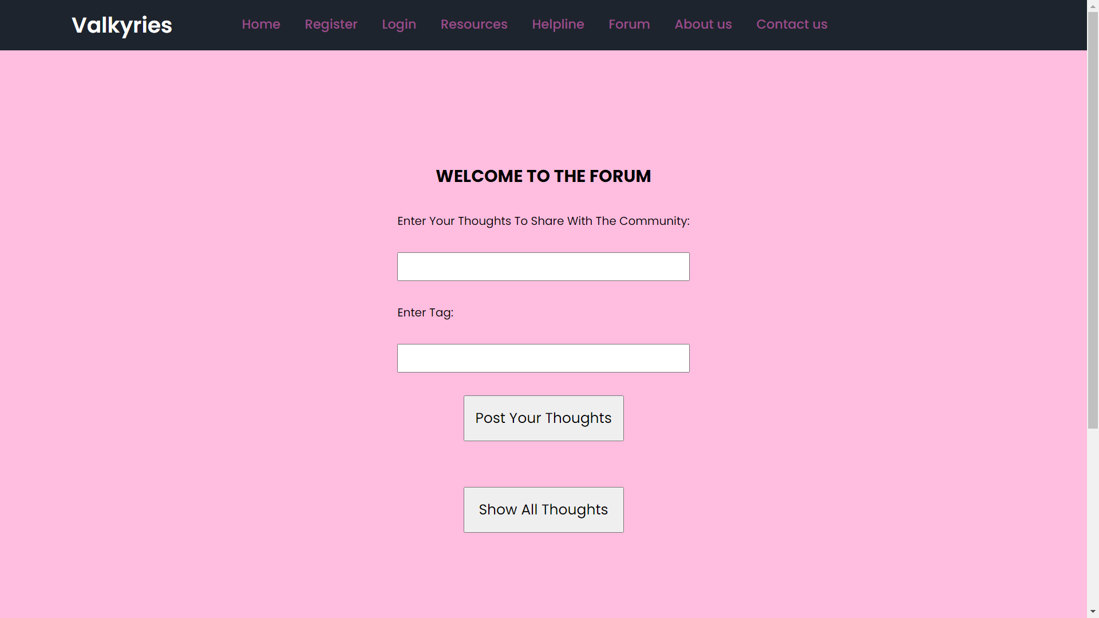Click the vertical scrollbar thumb

[x=1093, y=220]
